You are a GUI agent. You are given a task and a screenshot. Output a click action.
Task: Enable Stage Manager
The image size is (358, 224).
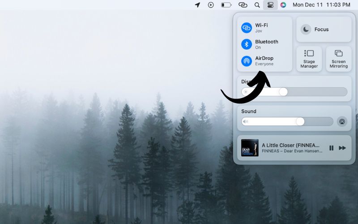point(309,59)
